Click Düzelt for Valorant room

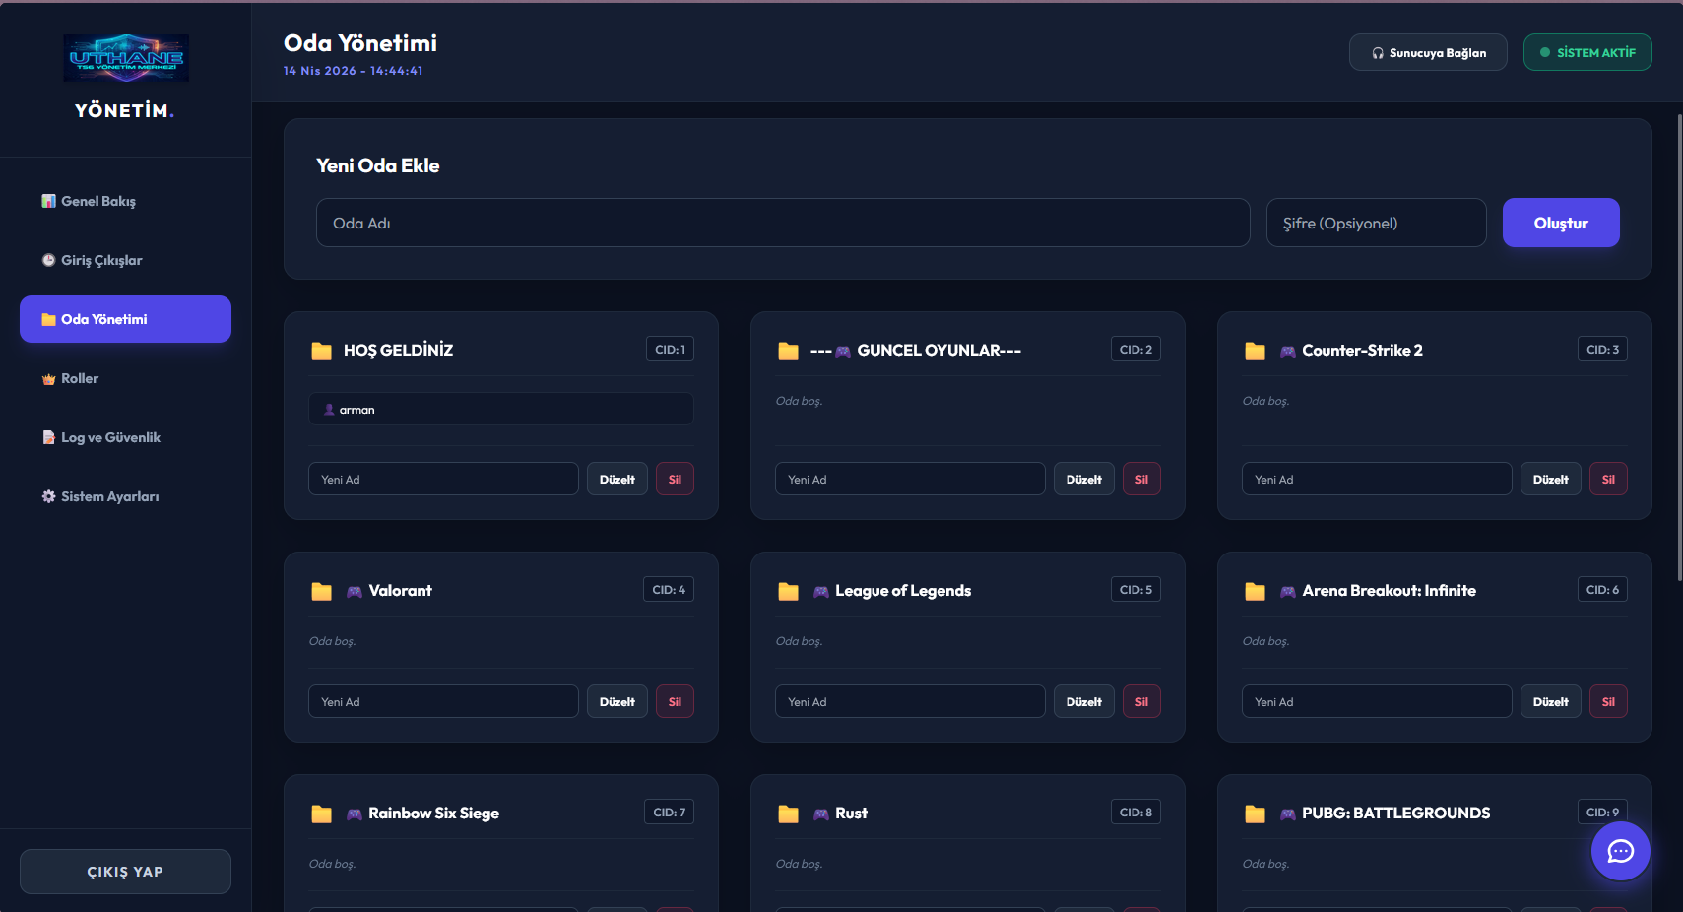(617, 701)
